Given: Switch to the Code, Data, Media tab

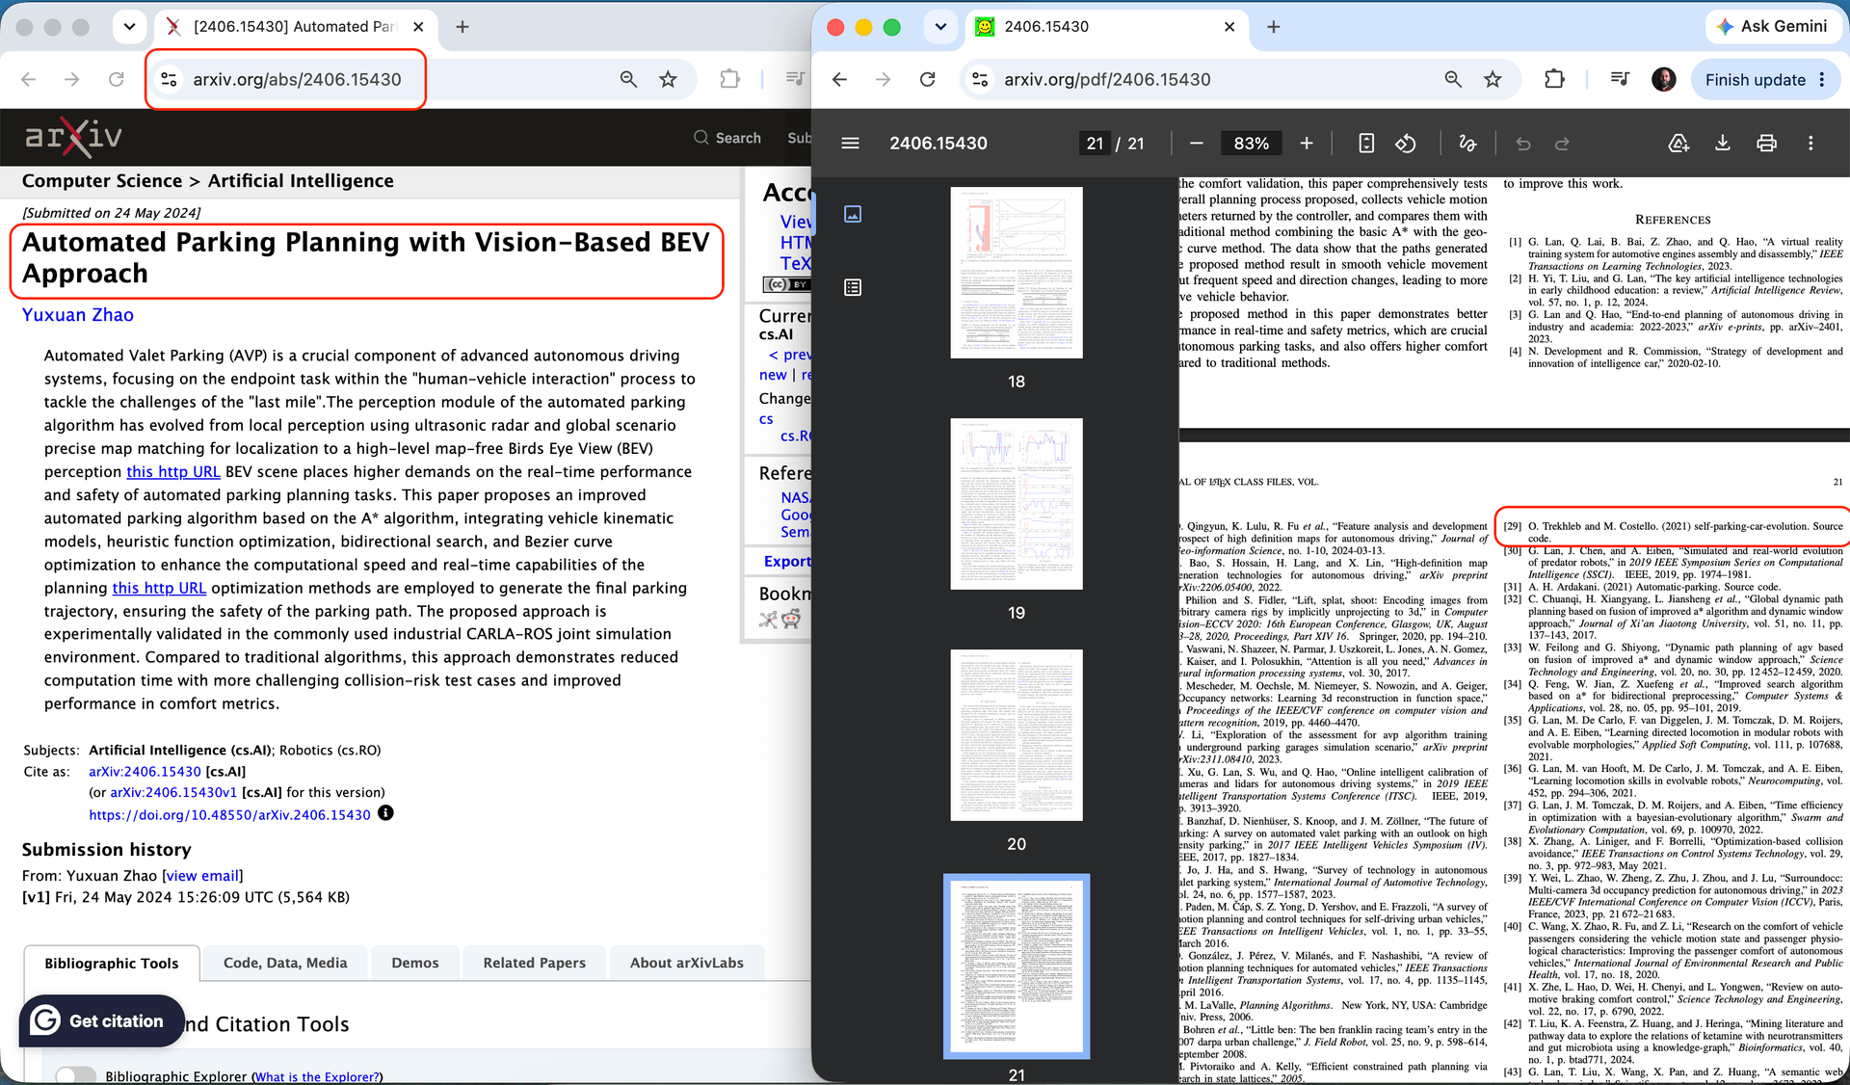Looking at the screenshot, I should click(x=285, y=963).
